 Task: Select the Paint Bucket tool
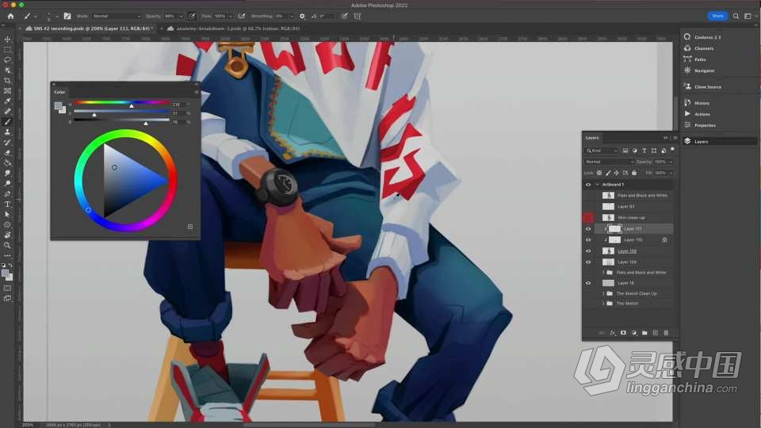(x=7, y=163)
